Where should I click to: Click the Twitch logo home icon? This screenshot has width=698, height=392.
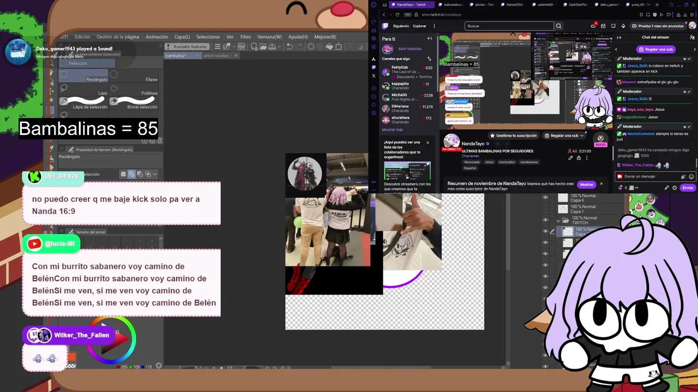click(x=385, y=26)
